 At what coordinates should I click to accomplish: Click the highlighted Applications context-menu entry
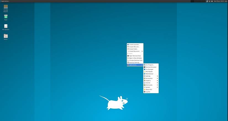coord(135,65)
